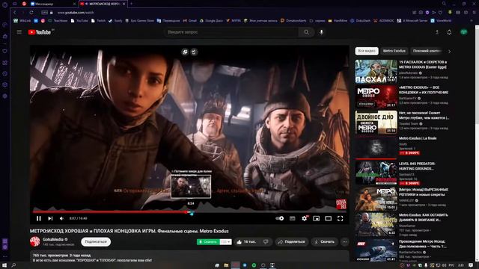Click the YouTube search magnifier button
Image resolution: width=479 pixels, height=269 pixels.
coord(306,32)
